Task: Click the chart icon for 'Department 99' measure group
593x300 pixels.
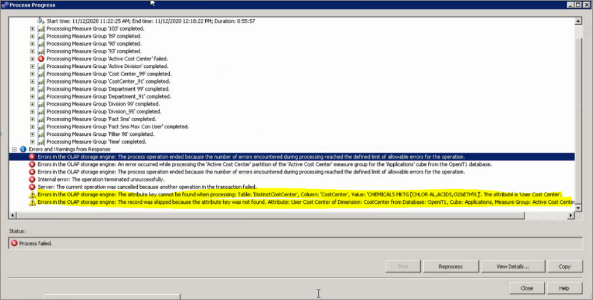Action: point(41,89)
